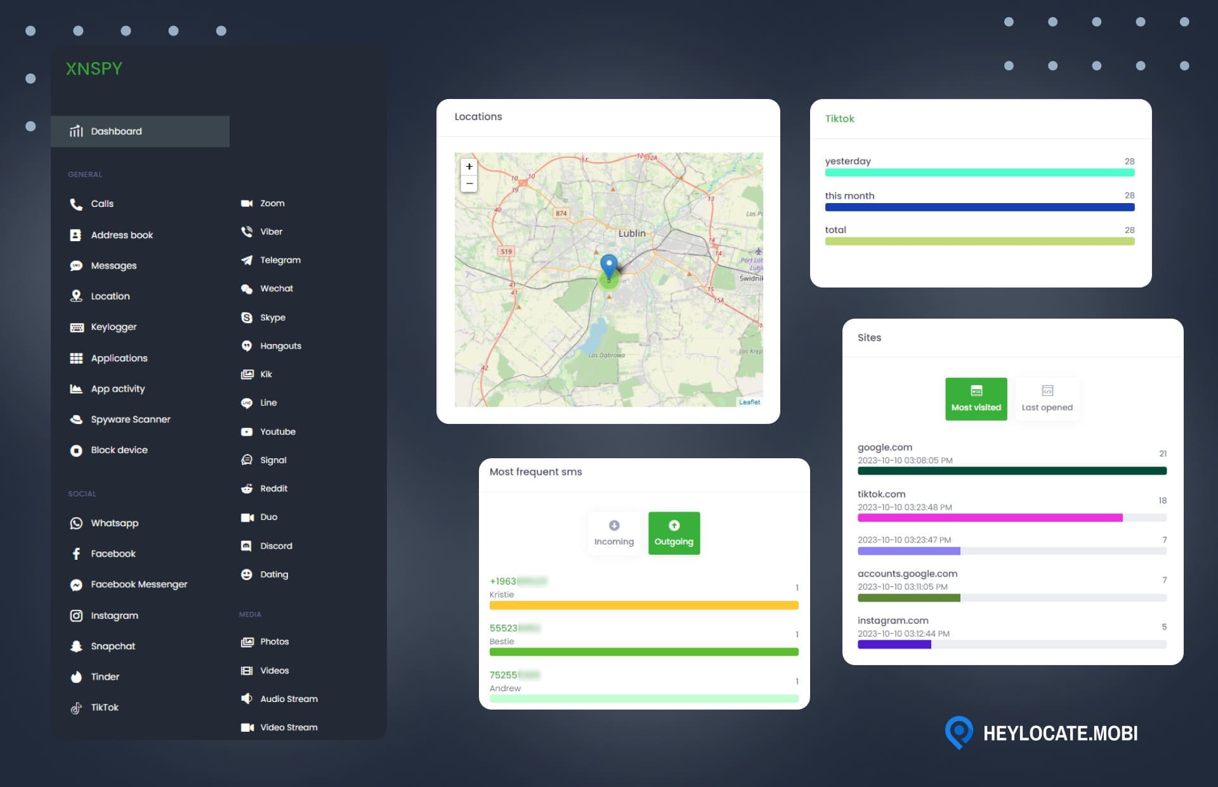Click the Tiktok yesterday usage bar
Image resolution: width=1218 pixels, height=787 pixels.
point(979,173)
